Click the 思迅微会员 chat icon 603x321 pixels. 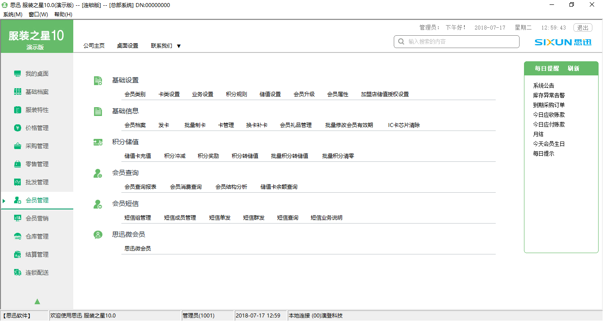(x=98, y=235)
